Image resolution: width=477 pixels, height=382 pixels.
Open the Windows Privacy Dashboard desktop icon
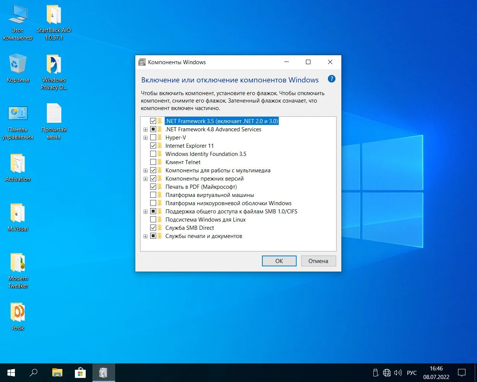point(54,65)
